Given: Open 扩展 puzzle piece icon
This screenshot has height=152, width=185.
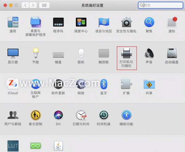Looking at the screenshot, I should [x=126, y=84].
